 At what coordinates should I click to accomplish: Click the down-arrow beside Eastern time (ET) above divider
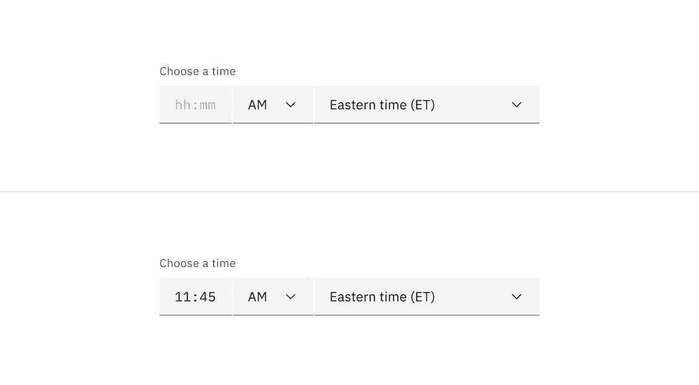pyautogui.click(x=516, y=104)
